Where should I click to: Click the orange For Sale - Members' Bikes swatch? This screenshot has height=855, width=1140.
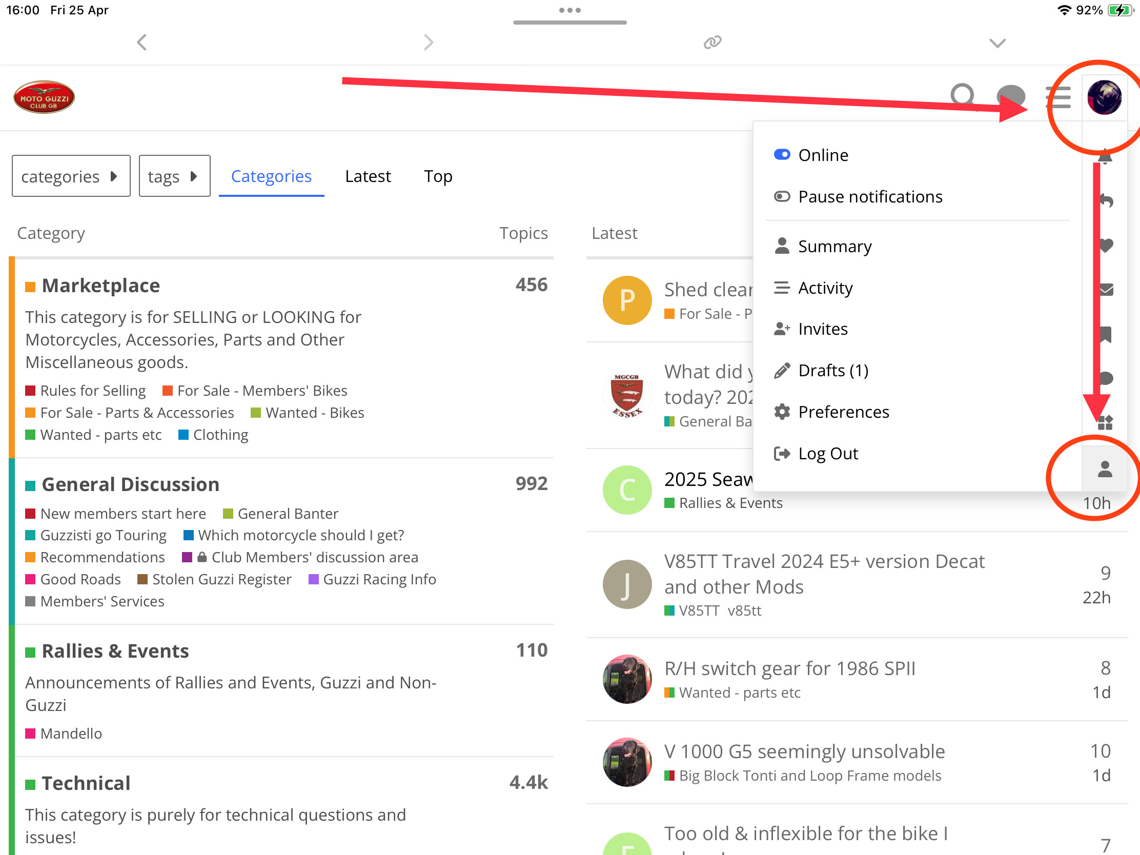coord(167,391)
